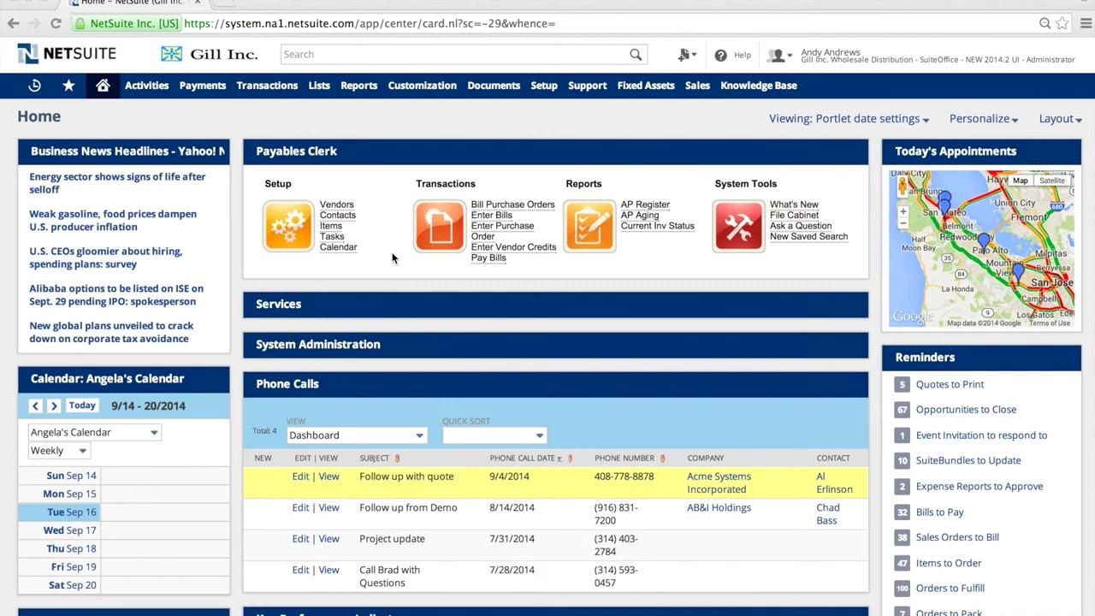Screen dimensions: 1095x616
Task: Open the Pay Bills link
Action: click(x=488, y=258)
